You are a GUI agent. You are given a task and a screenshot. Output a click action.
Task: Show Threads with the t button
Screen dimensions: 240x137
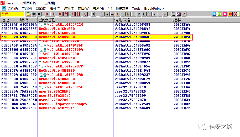(118, 14)
